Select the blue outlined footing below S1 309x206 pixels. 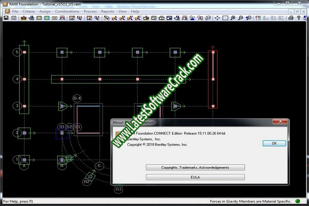(62, 133)
